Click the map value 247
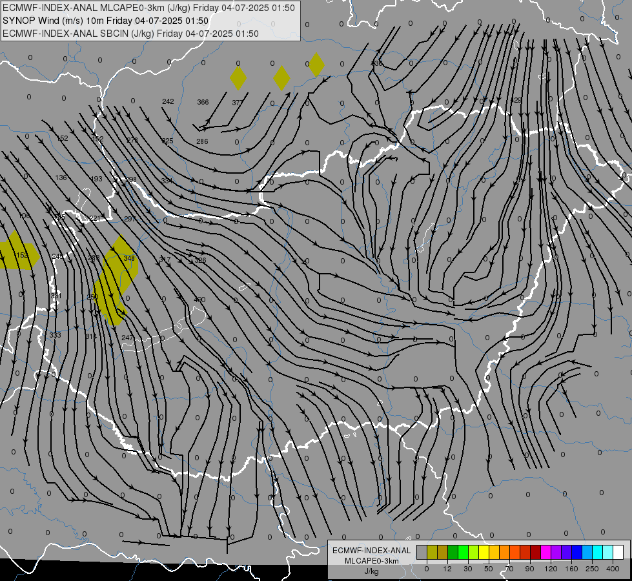Image resolution: width=632 pixels, height=581 pixels. point(127,338)
